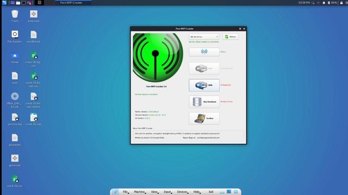The height and width of the screenshot is (195, 348).
Task: Click the Refresh button in Fern
Action: click(231, 37)
